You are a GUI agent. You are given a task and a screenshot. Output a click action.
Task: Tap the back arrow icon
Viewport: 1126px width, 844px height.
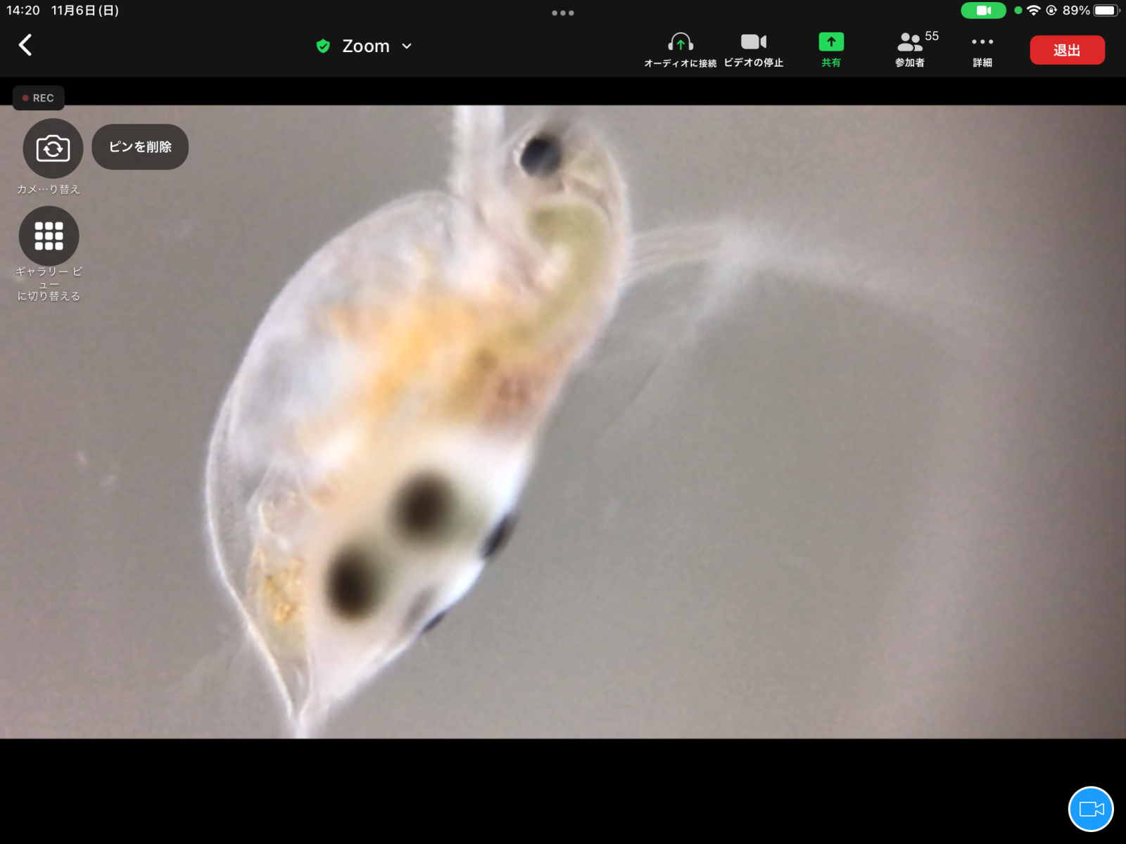coord(25,46)
